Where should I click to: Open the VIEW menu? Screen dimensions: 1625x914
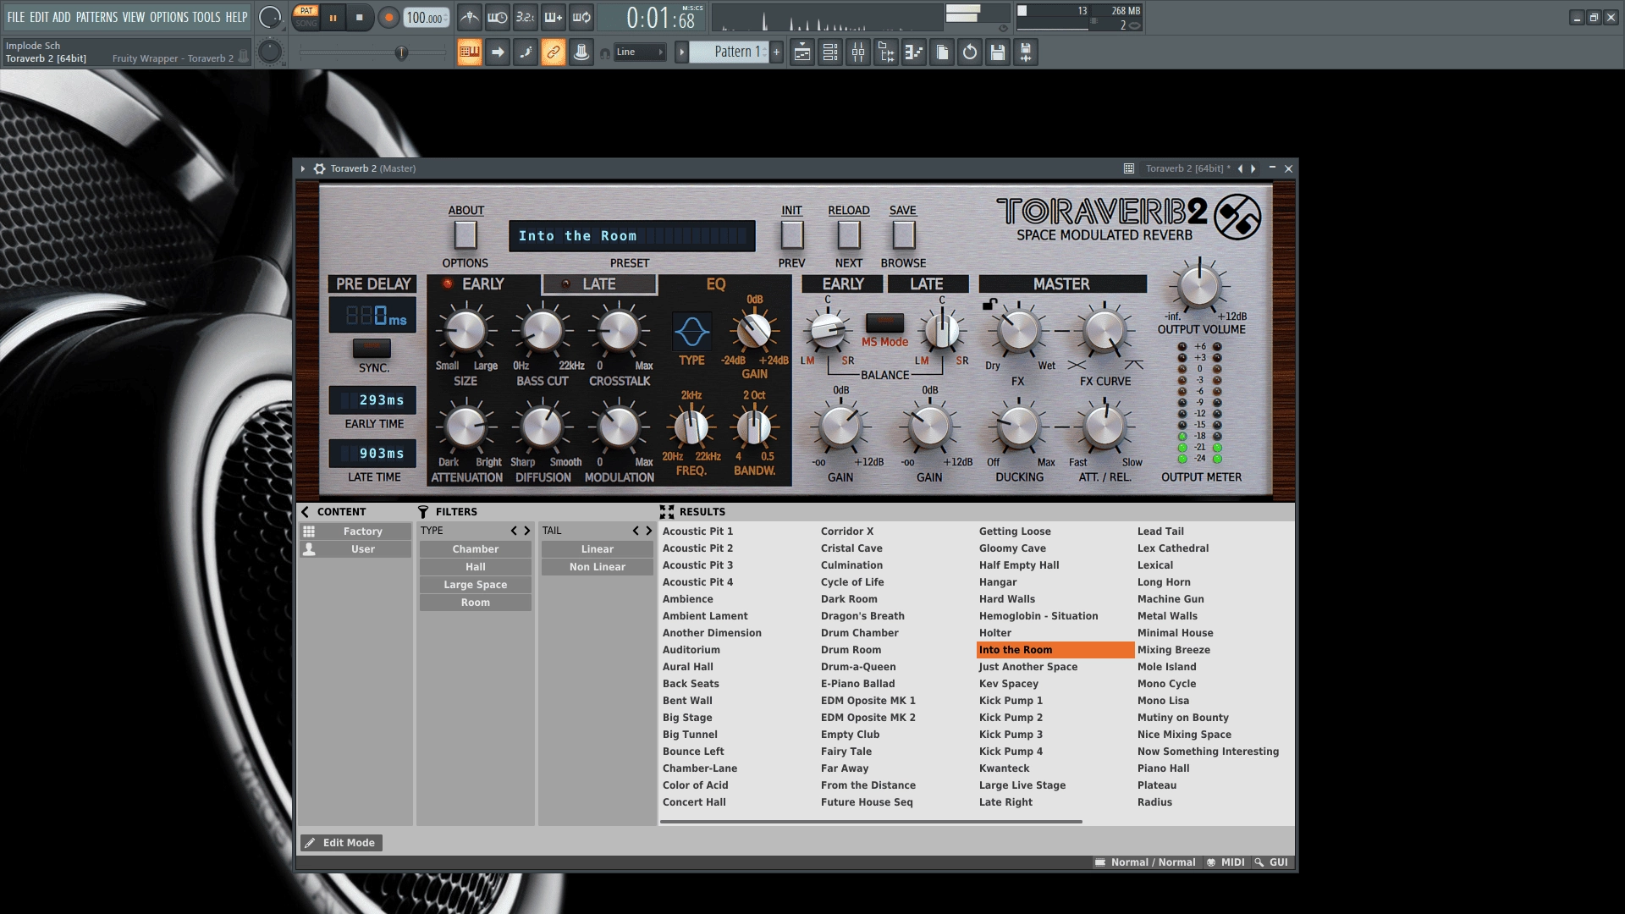[x=134, y=17]
